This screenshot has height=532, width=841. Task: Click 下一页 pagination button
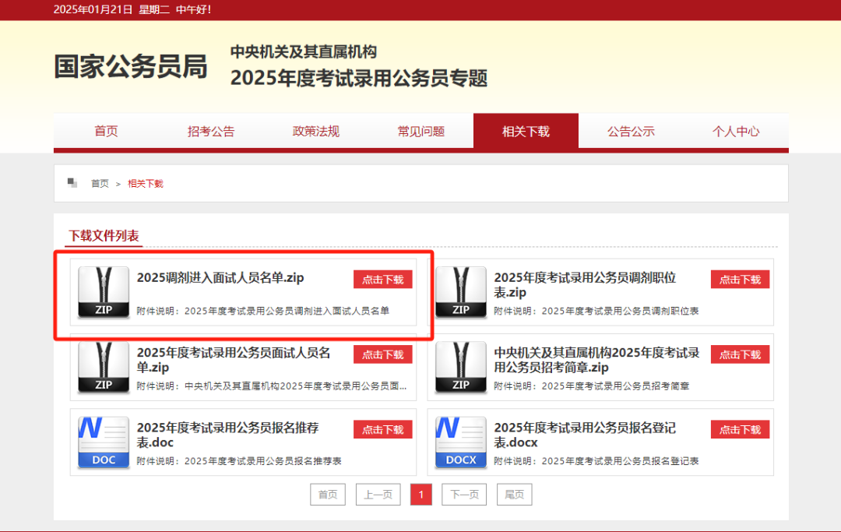pos(464,495)
